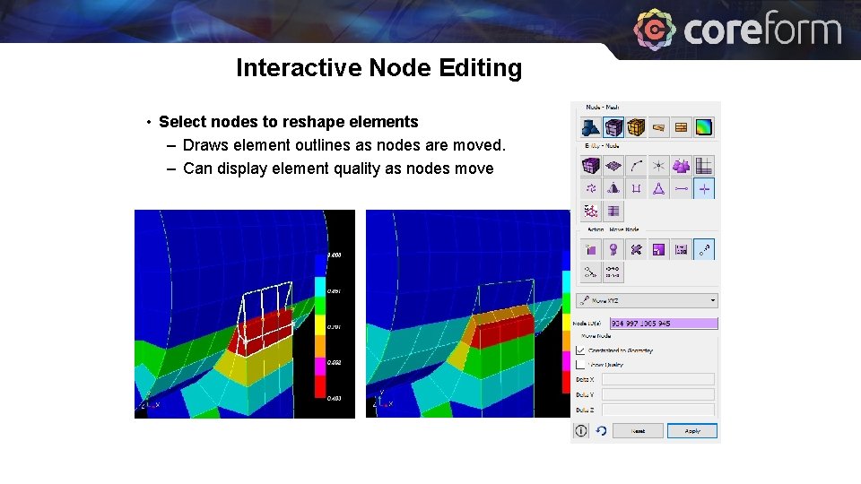Select the numbered purple box action icon
This screenshot has height=484, width=861.
[681, 250]
